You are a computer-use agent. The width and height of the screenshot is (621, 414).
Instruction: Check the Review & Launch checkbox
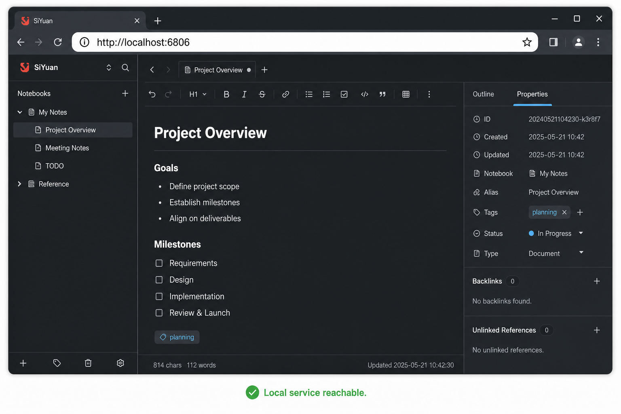(x=159, y=313)
